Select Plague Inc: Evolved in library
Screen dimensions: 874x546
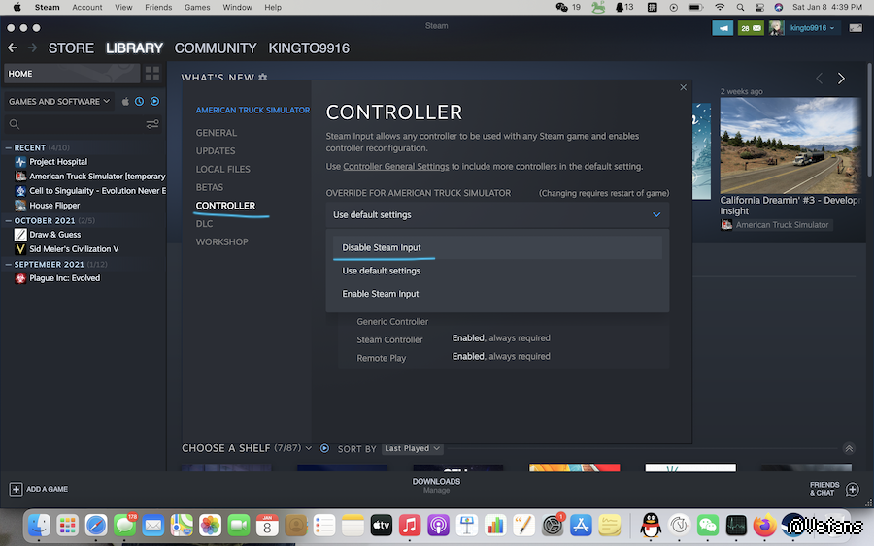(x=58, y=277)
